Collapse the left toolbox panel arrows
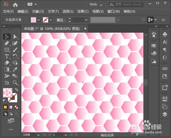This screenshot has height=138, width=171. tap(4, 26)
